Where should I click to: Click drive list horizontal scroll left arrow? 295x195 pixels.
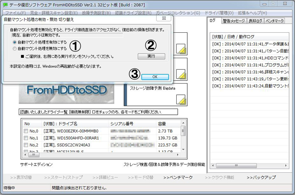click(25, 155)
